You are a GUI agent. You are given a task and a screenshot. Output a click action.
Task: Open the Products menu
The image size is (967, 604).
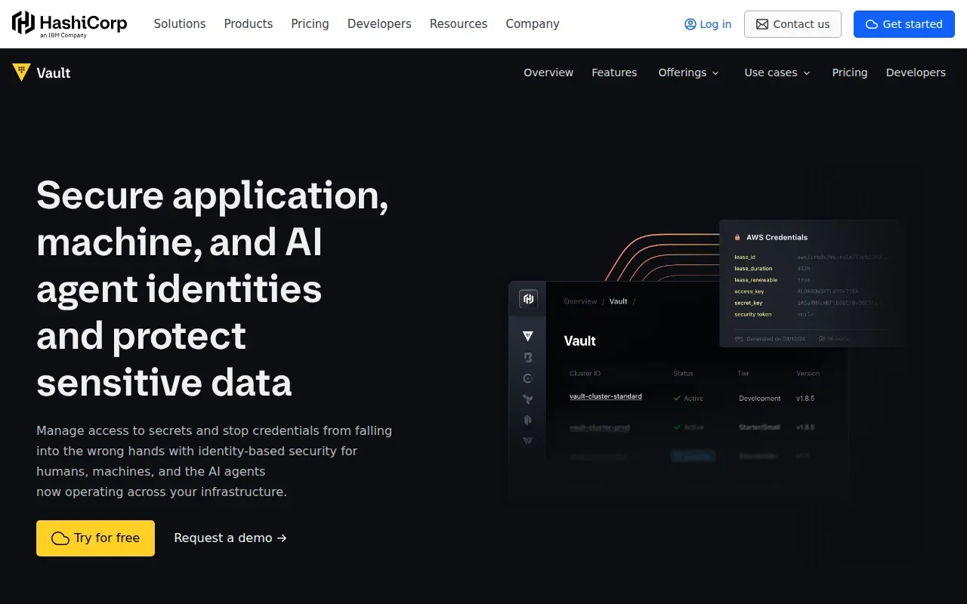(249, 24)
